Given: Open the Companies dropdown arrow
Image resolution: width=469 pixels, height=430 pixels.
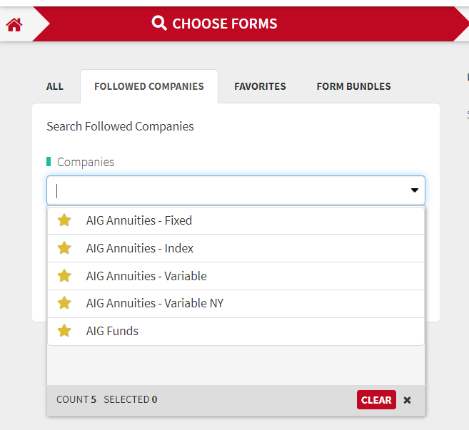Looking at the screenshot, I should coord(414,190).
